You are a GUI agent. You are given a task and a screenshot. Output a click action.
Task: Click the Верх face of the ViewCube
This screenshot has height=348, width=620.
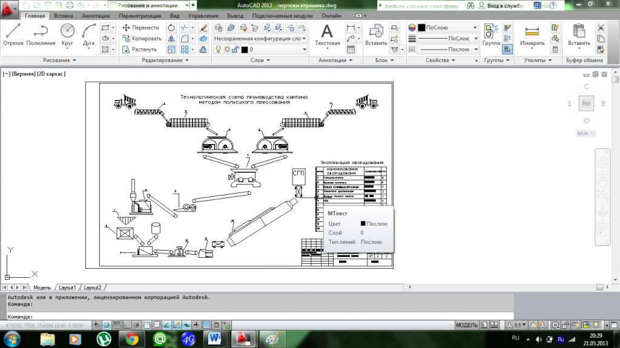(586, 103)
